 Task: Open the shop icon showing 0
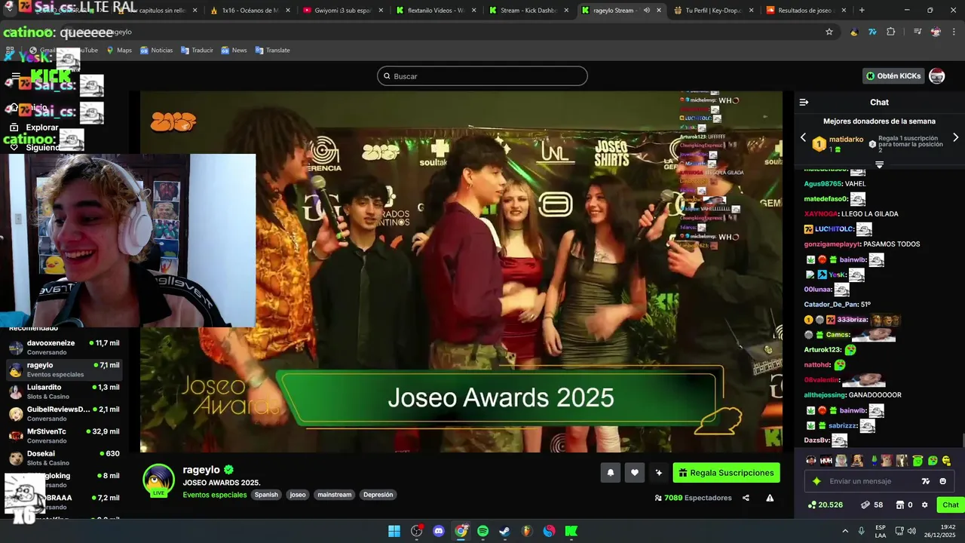coord(904,505)
